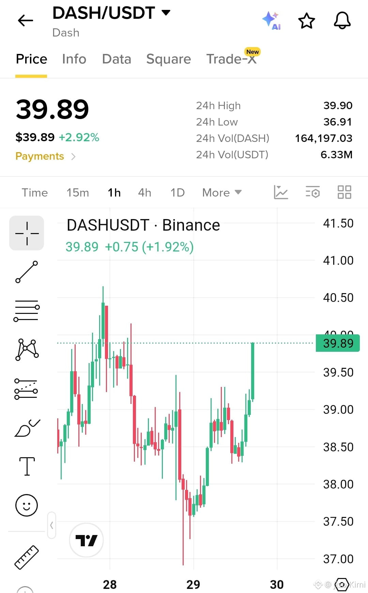Tap the chart change +0.75 (+1.92%) text
Viewport: 368px width, 593px height.
[149, 247]
